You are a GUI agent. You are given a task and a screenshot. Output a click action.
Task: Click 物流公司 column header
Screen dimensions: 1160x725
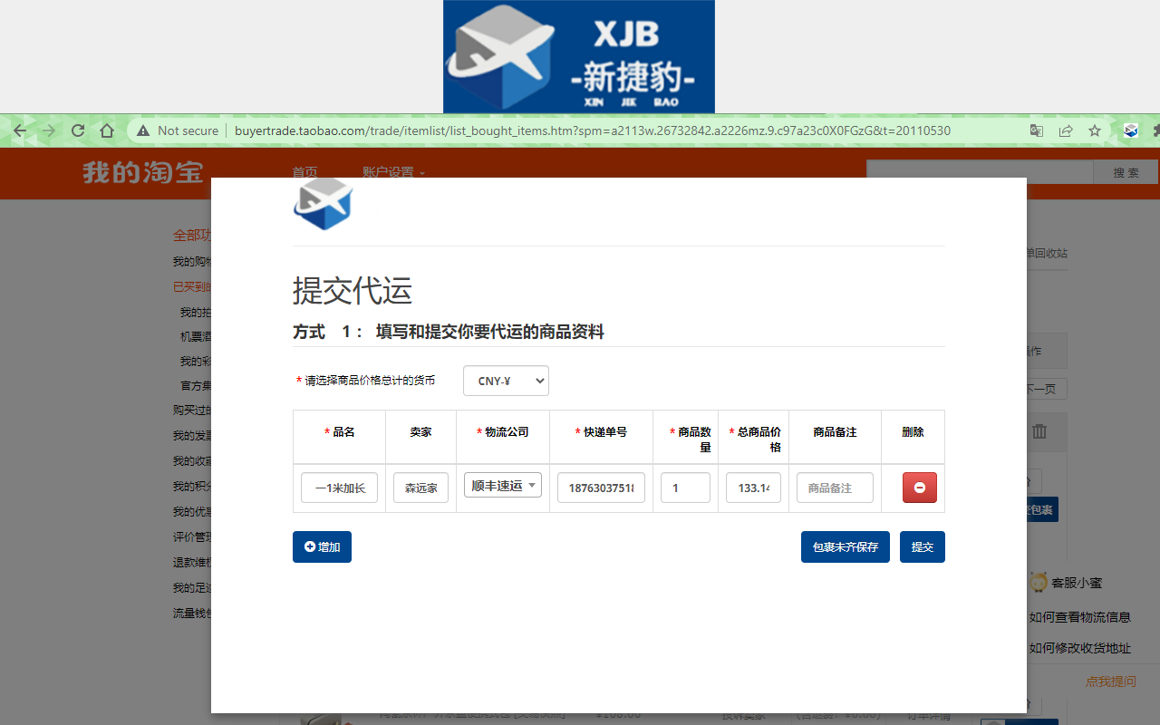point(503,432)
